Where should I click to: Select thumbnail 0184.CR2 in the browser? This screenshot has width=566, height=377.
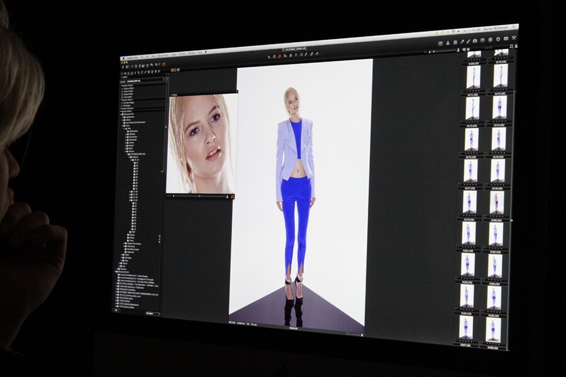(x=494, y=266)
